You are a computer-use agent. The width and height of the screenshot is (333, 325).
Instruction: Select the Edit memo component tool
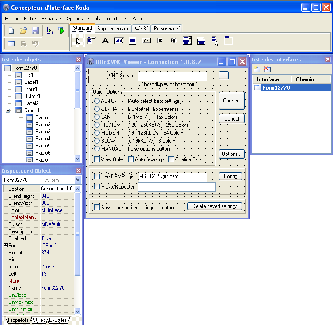pos(132,41)
